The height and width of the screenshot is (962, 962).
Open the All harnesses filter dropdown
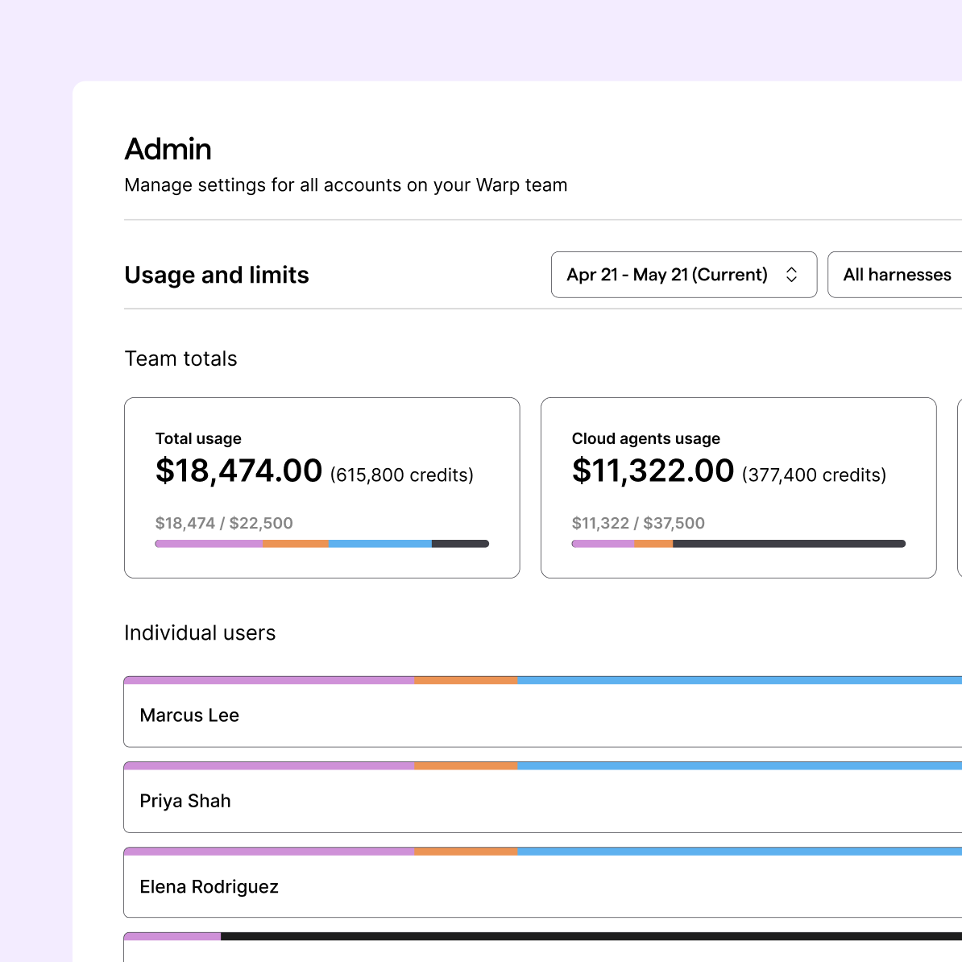point(894,274)
